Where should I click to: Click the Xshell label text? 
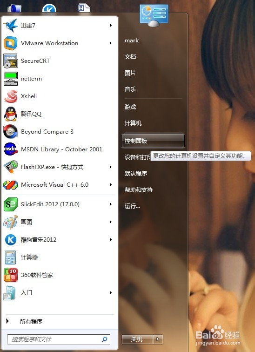29,96
